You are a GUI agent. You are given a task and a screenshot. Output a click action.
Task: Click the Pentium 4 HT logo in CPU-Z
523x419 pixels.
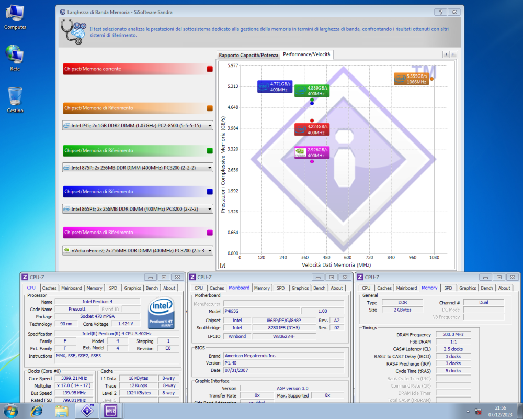tap(161, 313)
